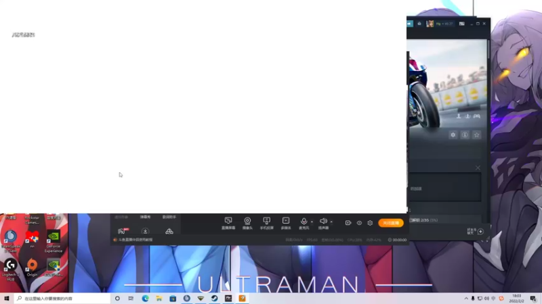Open the 手机投屏 phone casting option
The image size is (542, 304).
[x=266, y=224]
